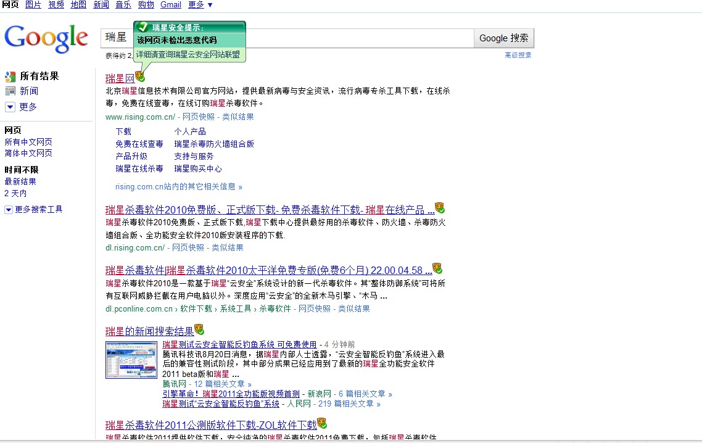This screenshot has width=702, height=443.
Task: Open the 免费在线查毒 sitelink
Action: point(139,144)
